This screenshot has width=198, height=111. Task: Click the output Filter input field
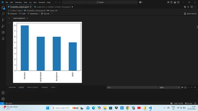(132, 87)
